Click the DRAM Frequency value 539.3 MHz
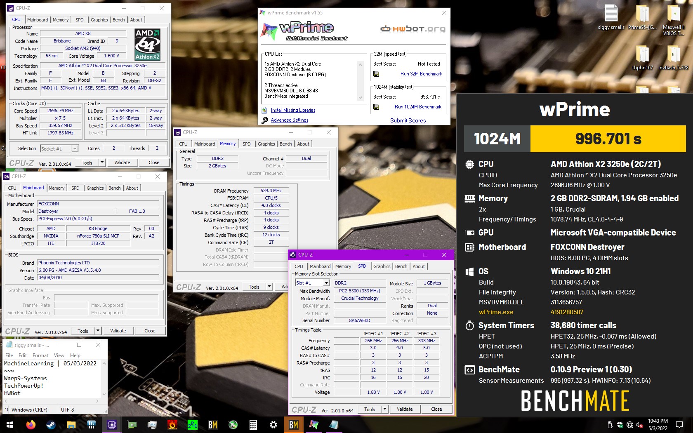693x433 pixels. click(x=271, y=191)
